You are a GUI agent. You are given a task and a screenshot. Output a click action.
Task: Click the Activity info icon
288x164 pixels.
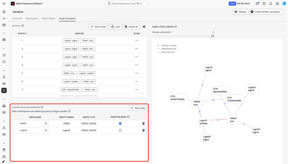pyautogui.click(x=23, y=26)
